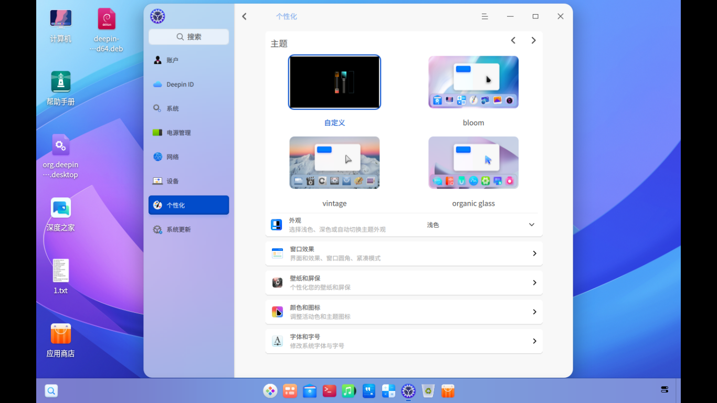The height and width of the screenshot is (403, 717).
Task: Click the search box 搜索
Action: 188,37
